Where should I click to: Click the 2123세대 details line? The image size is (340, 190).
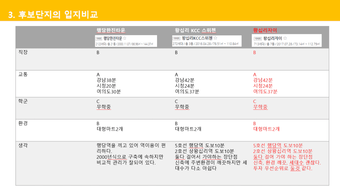[124, 44]
